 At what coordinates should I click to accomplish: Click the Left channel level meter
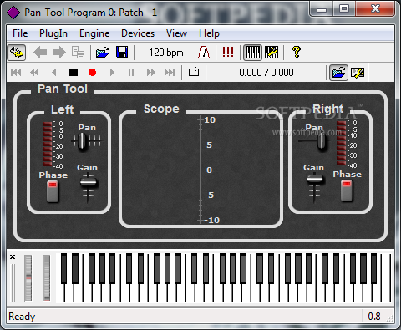(48, 144)
